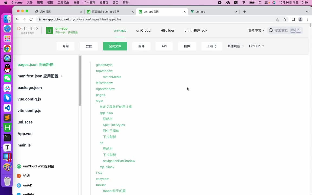Go back to previous page
The height and width of the screenshot is (195, 312).
[x=17, y=19]
